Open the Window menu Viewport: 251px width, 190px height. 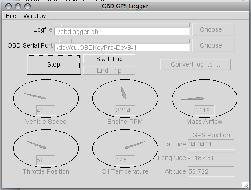pyautogui.click(x=34, y=16)
